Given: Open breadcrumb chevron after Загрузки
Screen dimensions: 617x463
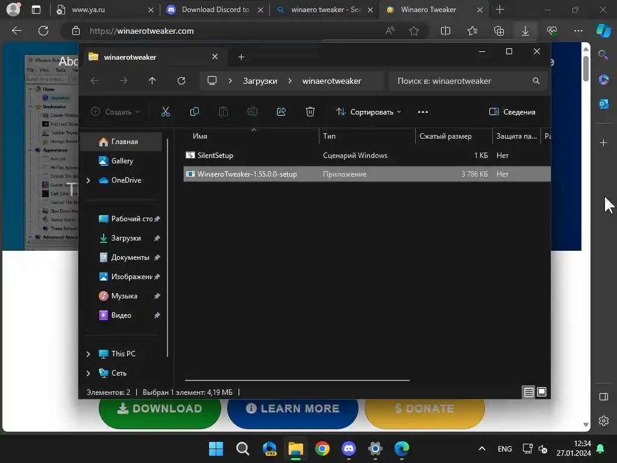Looking at the screenshot, I should tap(290, 81).
